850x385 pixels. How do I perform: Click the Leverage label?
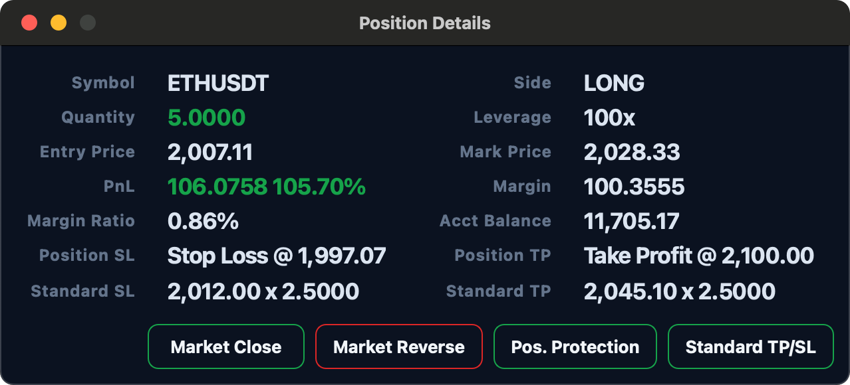pyautogui.click(x=512, y=117)
